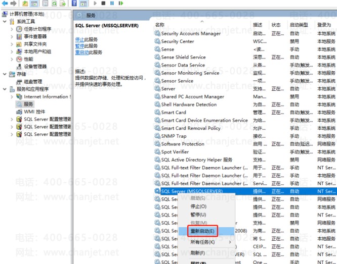Click the Refresh toolbar icon
The height and width of the screenshot is (264, 337).
[x=54, y=3]
